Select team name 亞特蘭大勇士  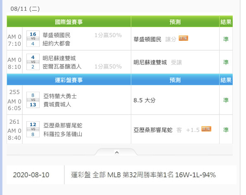click(60, 96)
